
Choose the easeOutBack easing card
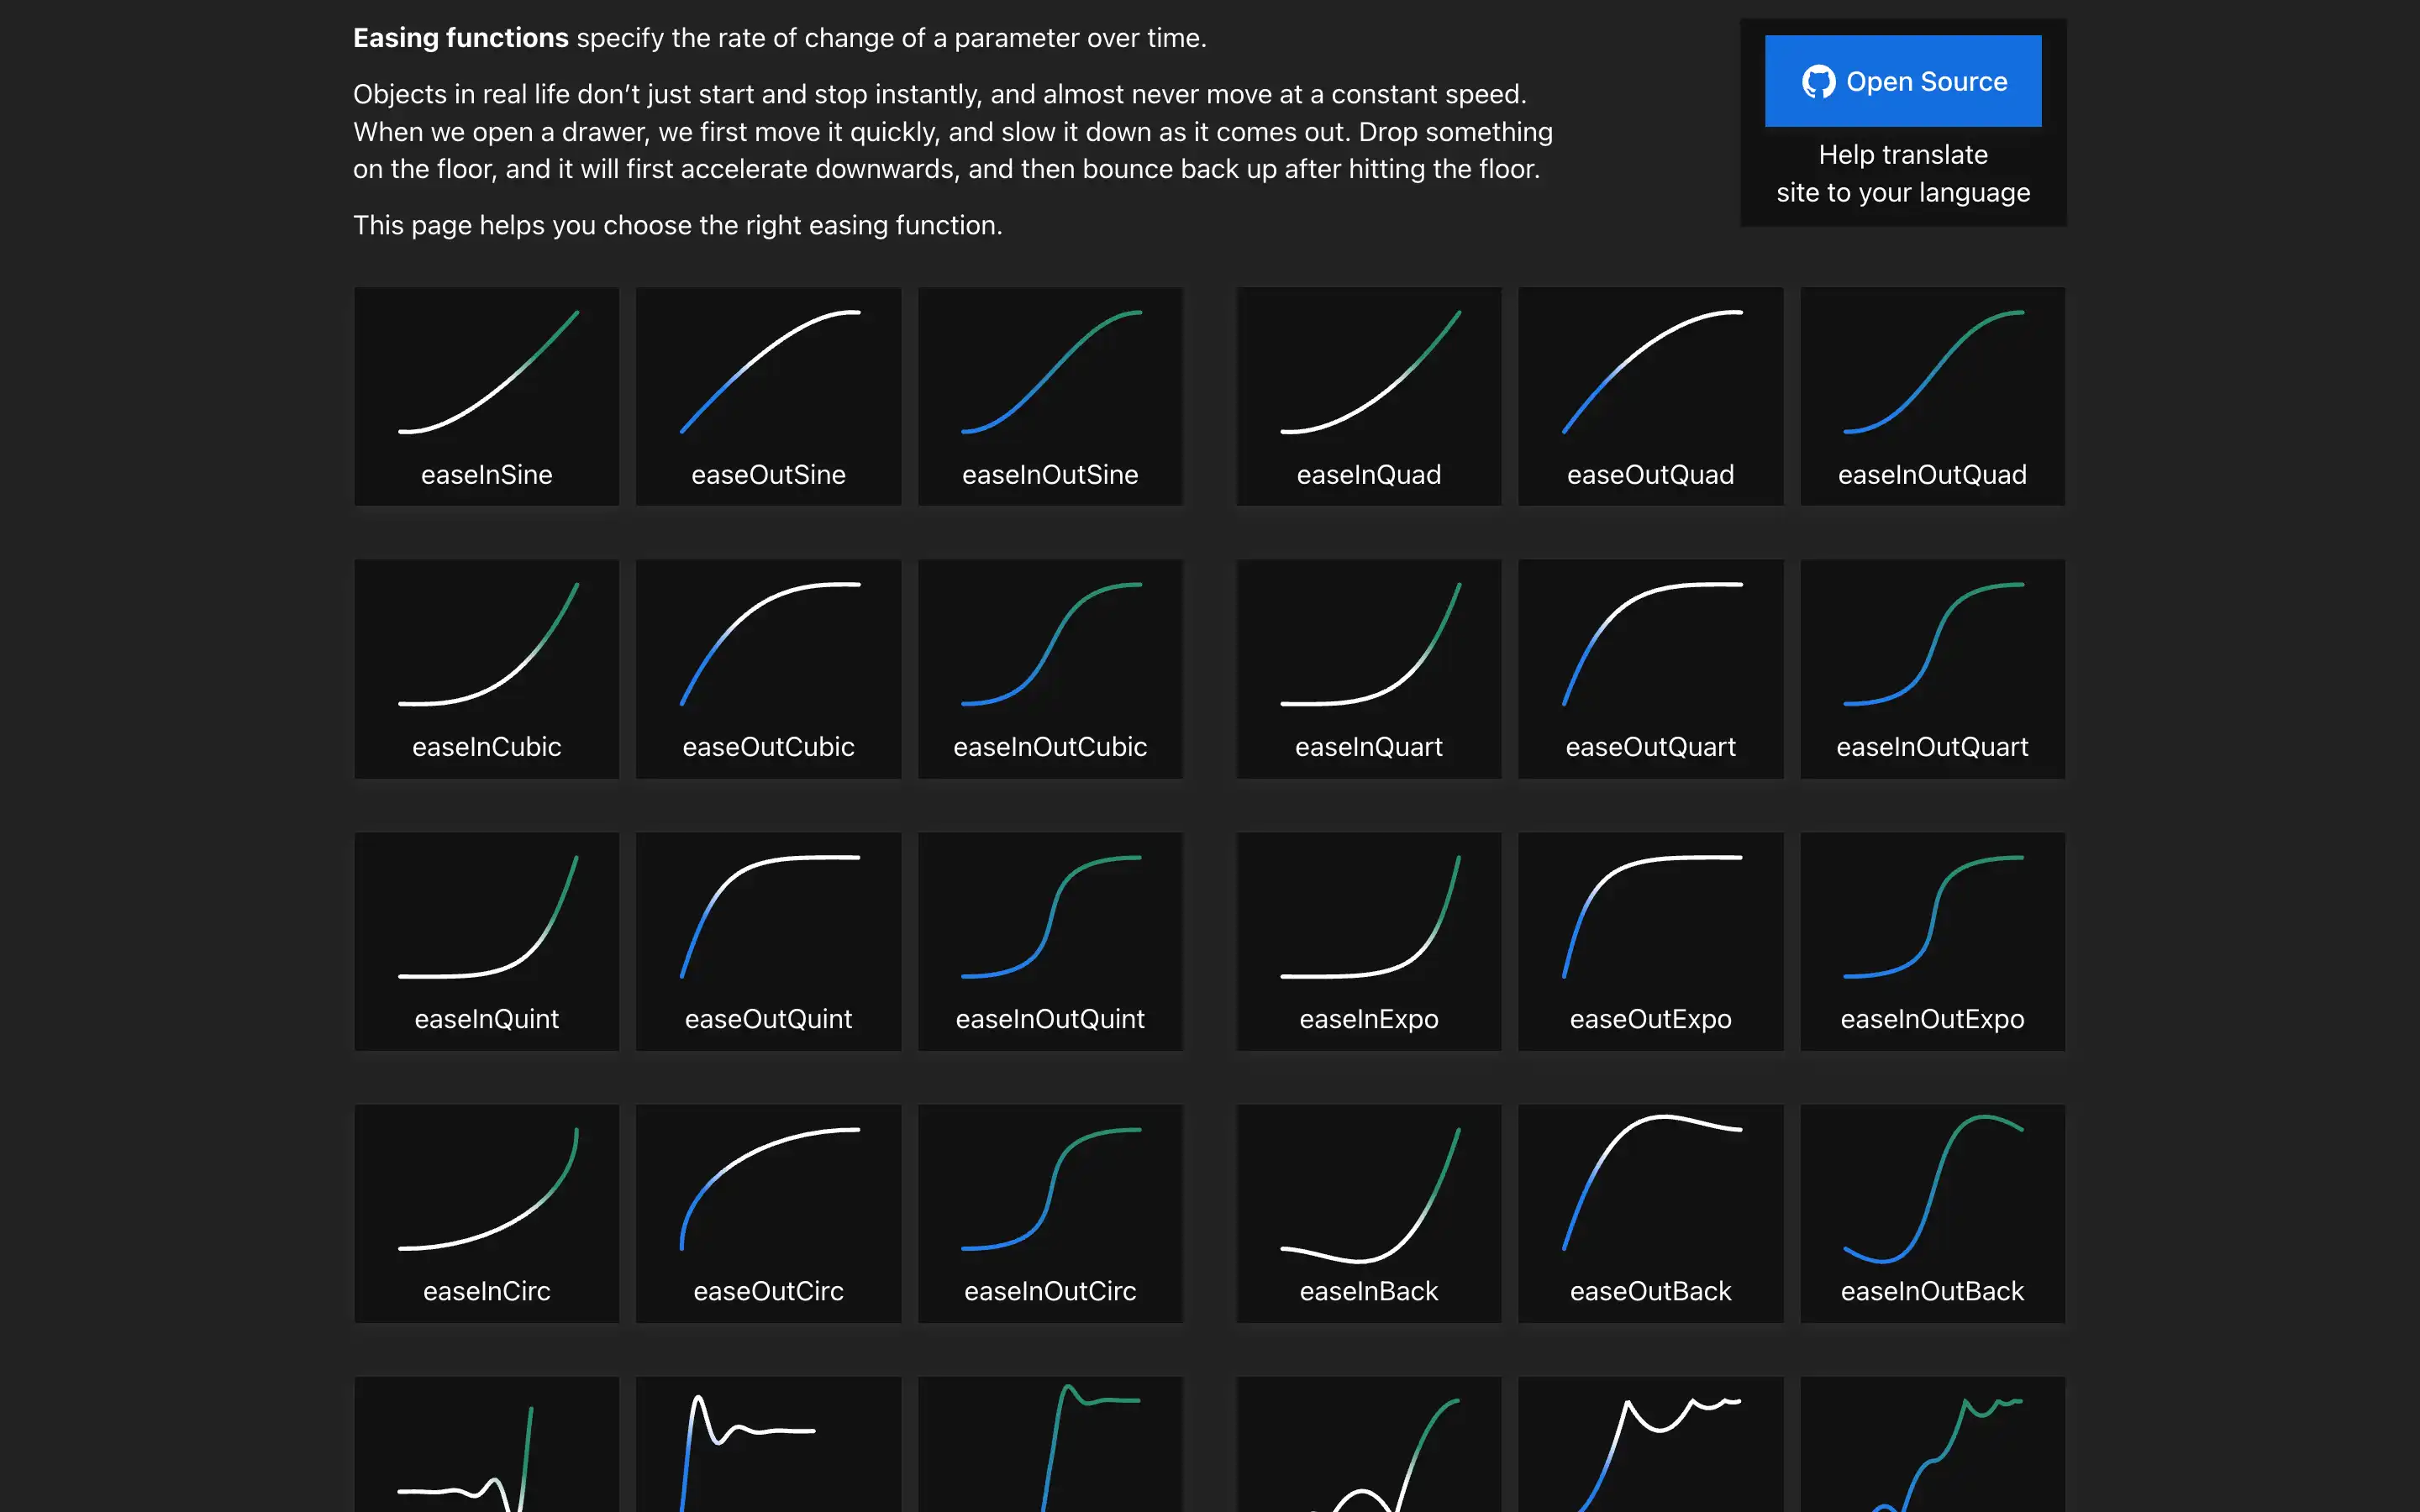coord(1650,1214)
